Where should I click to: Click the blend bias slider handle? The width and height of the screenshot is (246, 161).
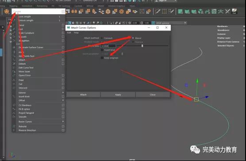point(142,46)
